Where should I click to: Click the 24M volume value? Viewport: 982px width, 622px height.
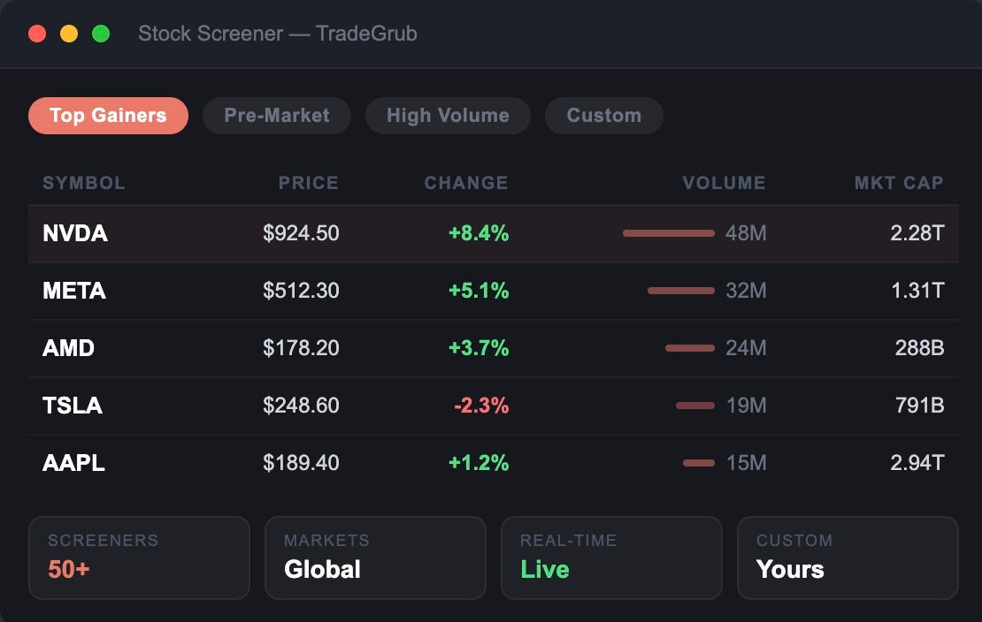(746, 348)
